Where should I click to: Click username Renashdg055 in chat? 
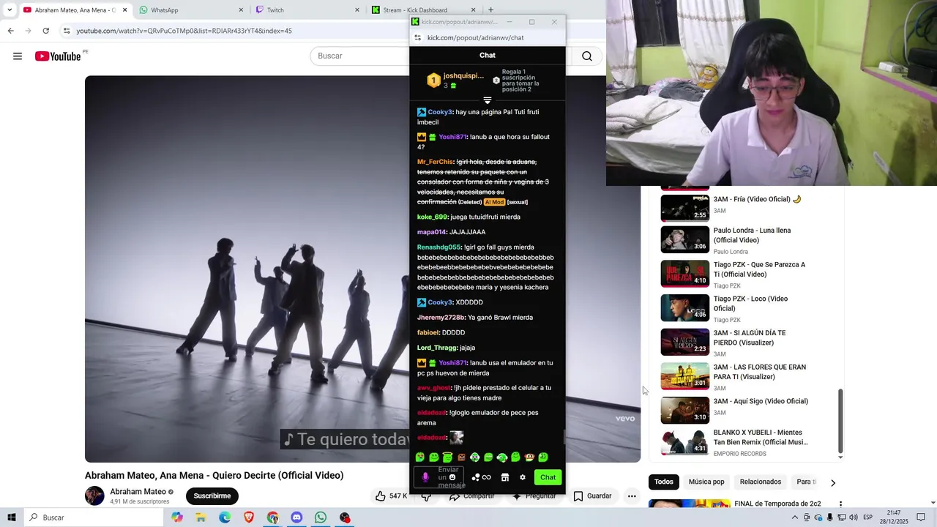point(438,247)
